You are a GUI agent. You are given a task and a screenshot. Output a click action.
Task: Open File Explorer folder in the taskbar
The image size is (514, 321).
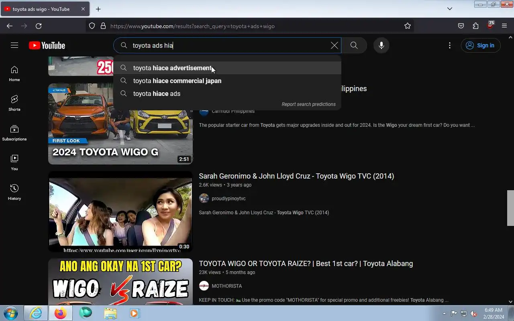pos(110,313)
